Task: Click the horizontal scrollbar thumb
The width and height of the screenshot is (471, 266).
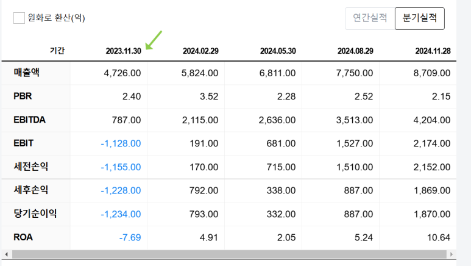Action: point(229,254)
